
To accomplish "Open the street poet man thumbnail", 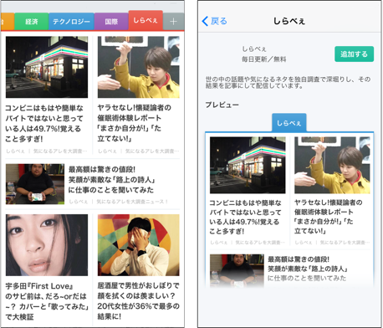I will point(35,184).
